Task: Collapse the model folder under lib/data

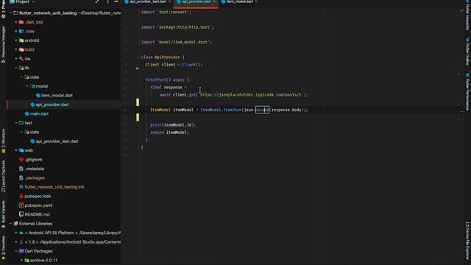Action: (x=27, y=86)
